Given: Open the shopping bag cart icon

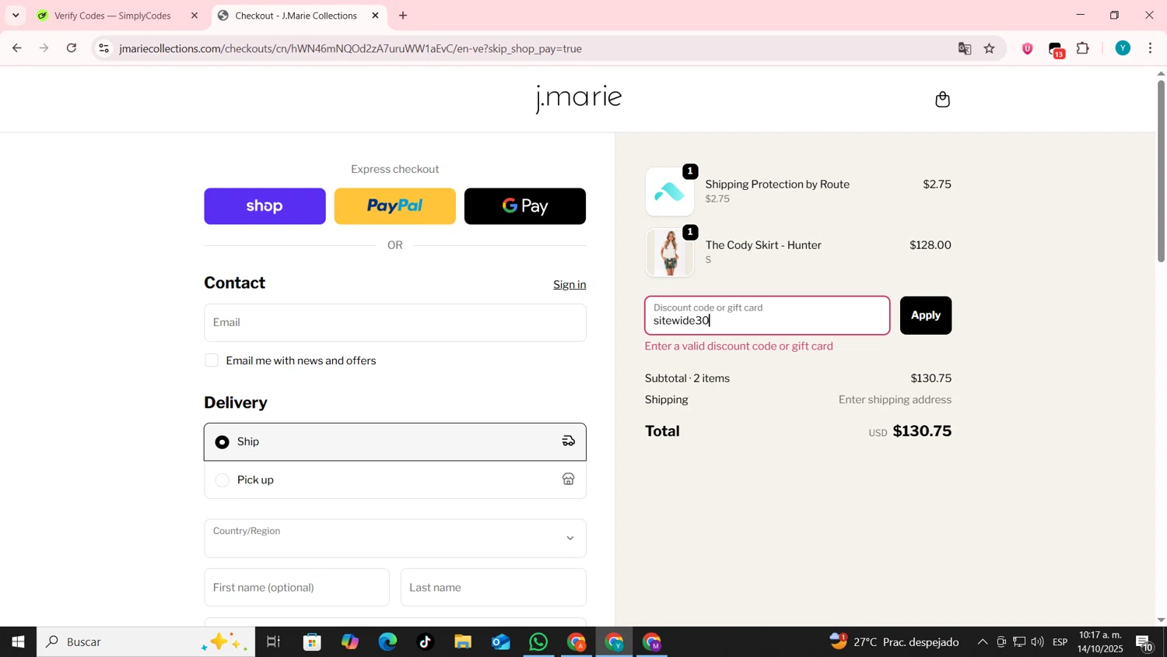Looking at the screenshot, I should pyautogui.click(x=942, y=100).
